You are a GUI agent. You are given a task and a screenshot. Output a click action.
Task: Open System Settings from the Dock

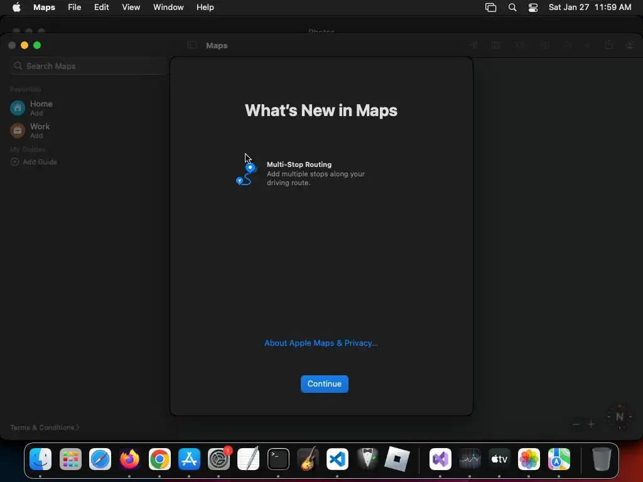coord(219,459)
